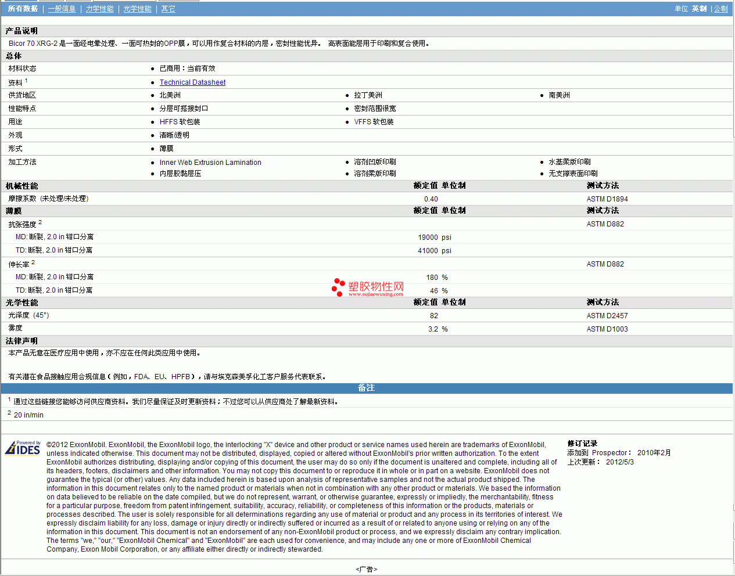Click Inner Web Extrusion Lamination entry
This screenshot has width=735, height=576.
click(210, 163)
